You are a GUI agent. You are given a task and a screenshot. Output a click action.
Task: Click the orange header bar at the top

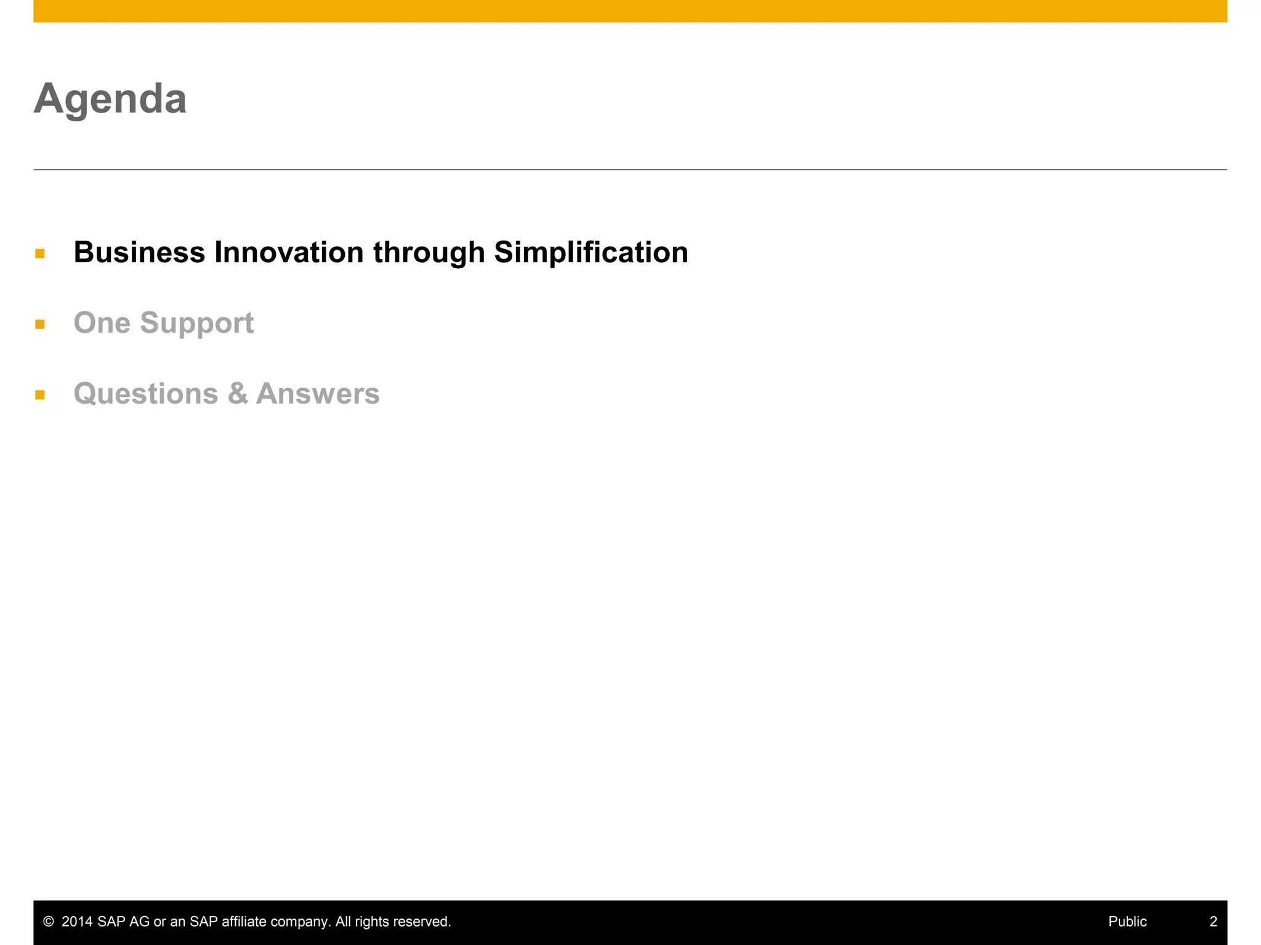tap(630, 11)
